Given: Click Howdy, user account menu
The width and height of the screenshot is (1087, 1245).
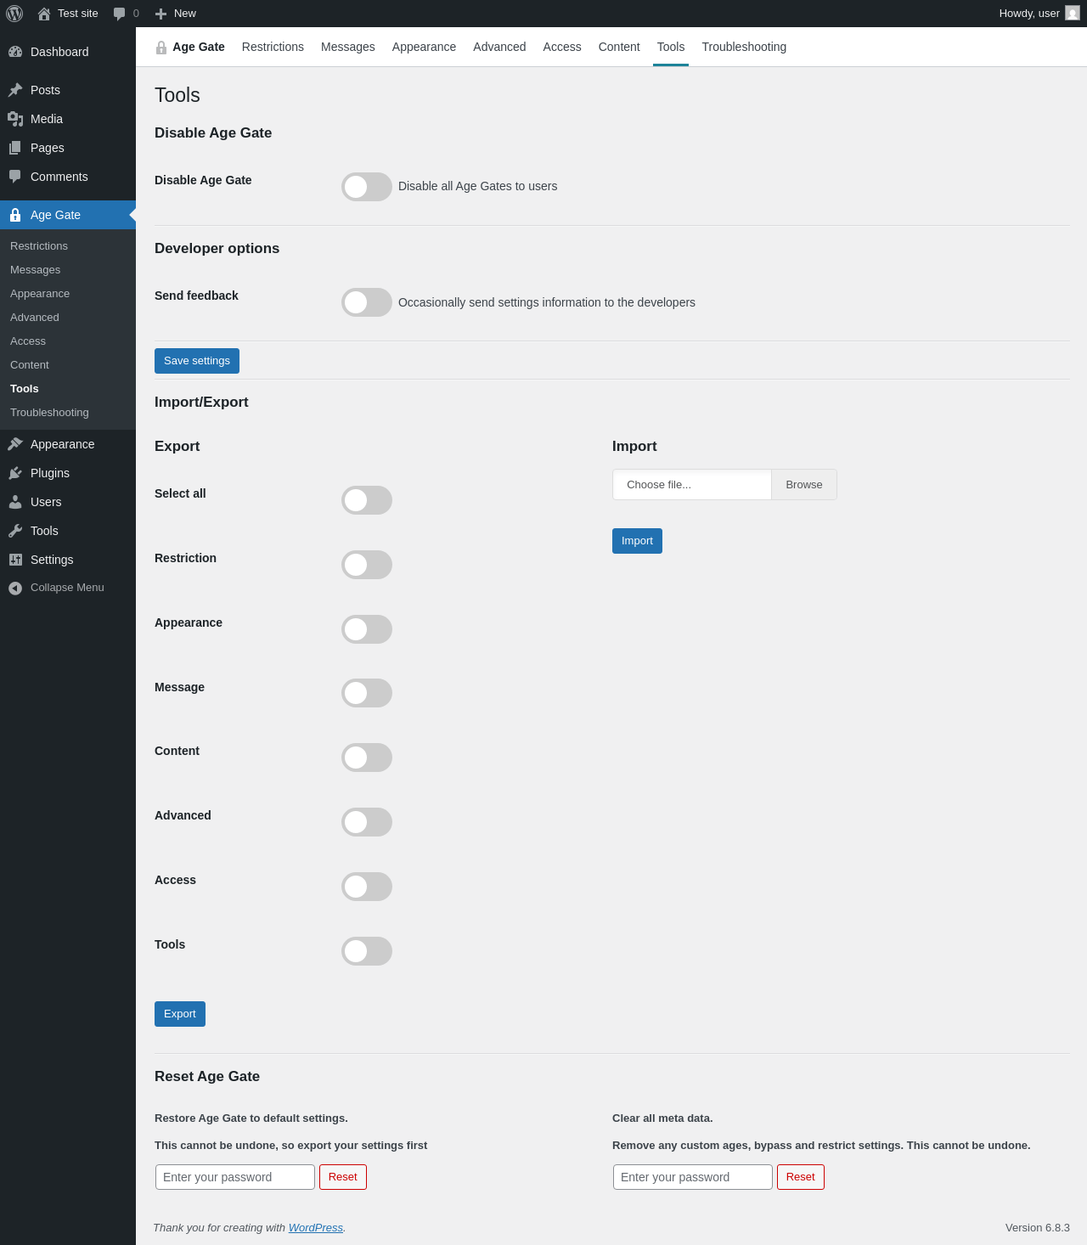Looking at the screenshot, I should (1039, 14).
